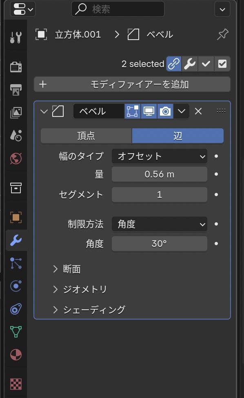244x398 pixels.
Task: Toggle realtime viewport display of the Bevel modifier
Action: point(149,111)
